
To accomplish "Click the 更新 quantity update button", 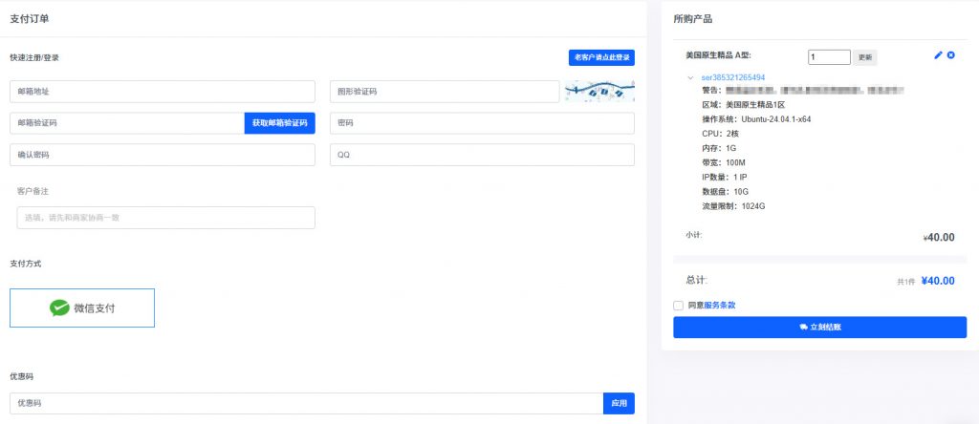I will [864, 57].
